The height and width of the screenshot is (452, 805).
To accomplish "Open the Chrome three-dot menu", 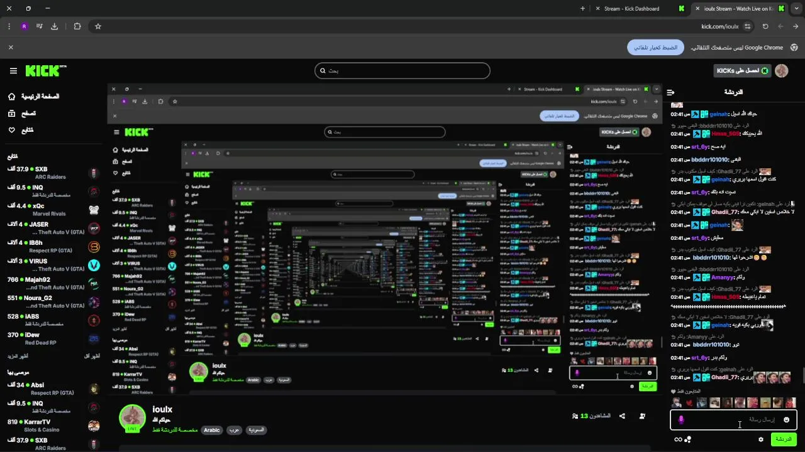I will [9, 26].
